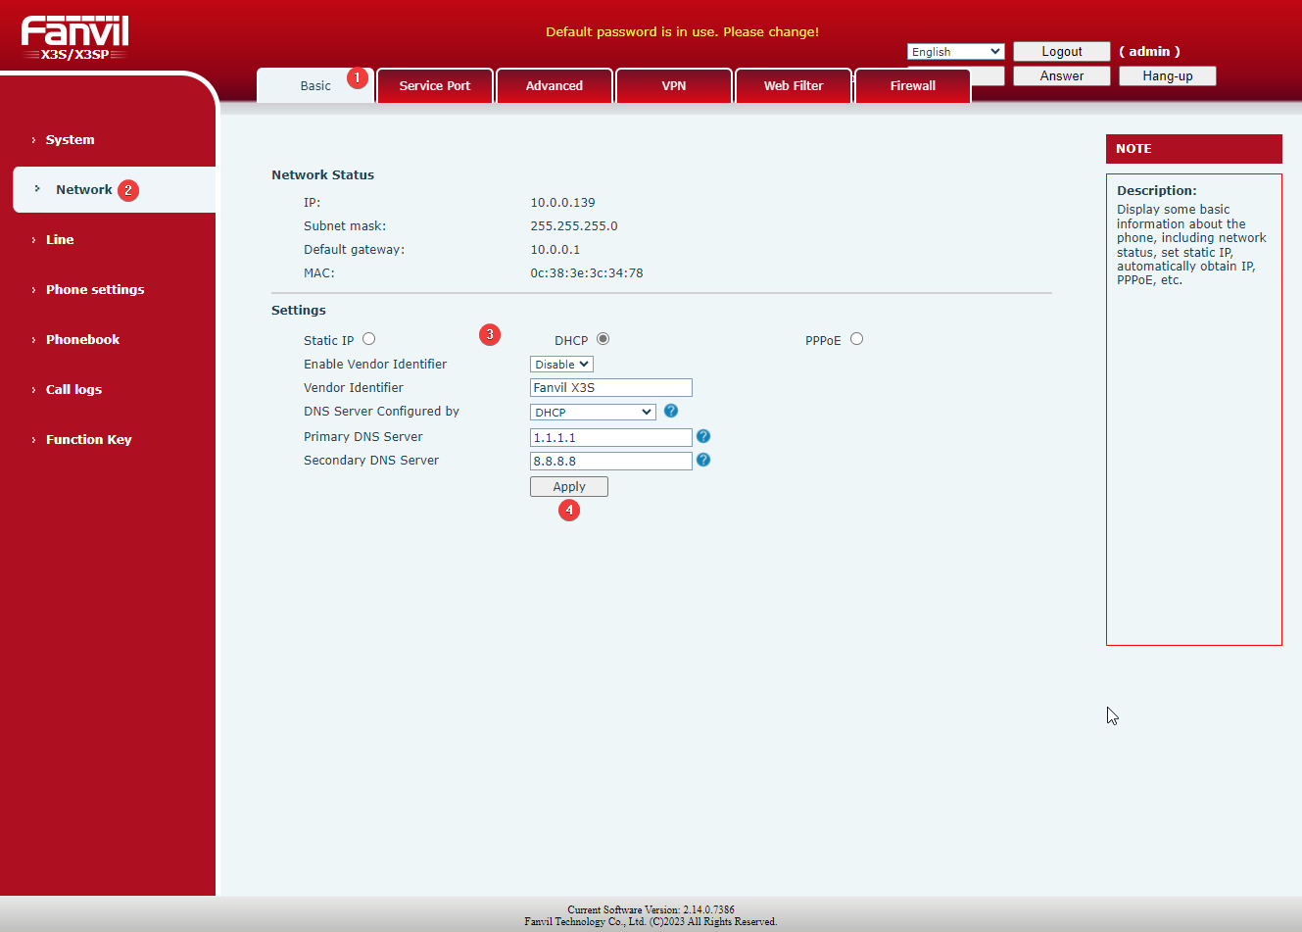Screen dimensions: 1302x932
Task: Select the Static IP radio button
Action: click(369, 339)
